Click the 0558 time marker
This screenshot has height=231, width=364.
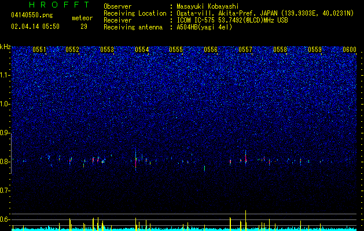280,50
